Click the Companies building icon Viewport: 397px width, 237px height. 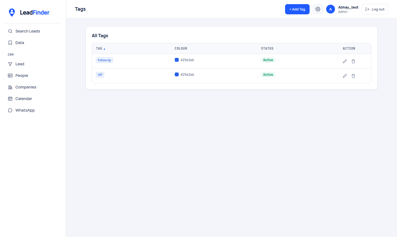pos(10,87)
